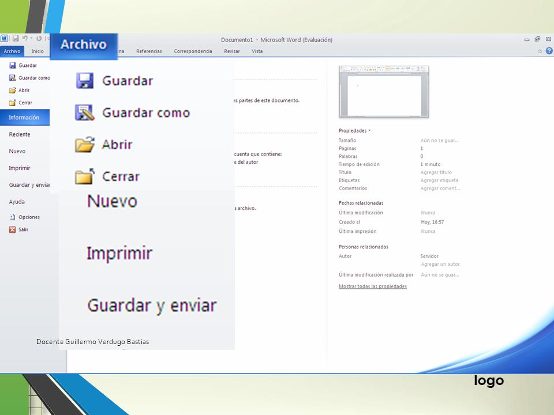Switch to the Referencias tab
The image size is (554, 415).
[x=149, y=51]
